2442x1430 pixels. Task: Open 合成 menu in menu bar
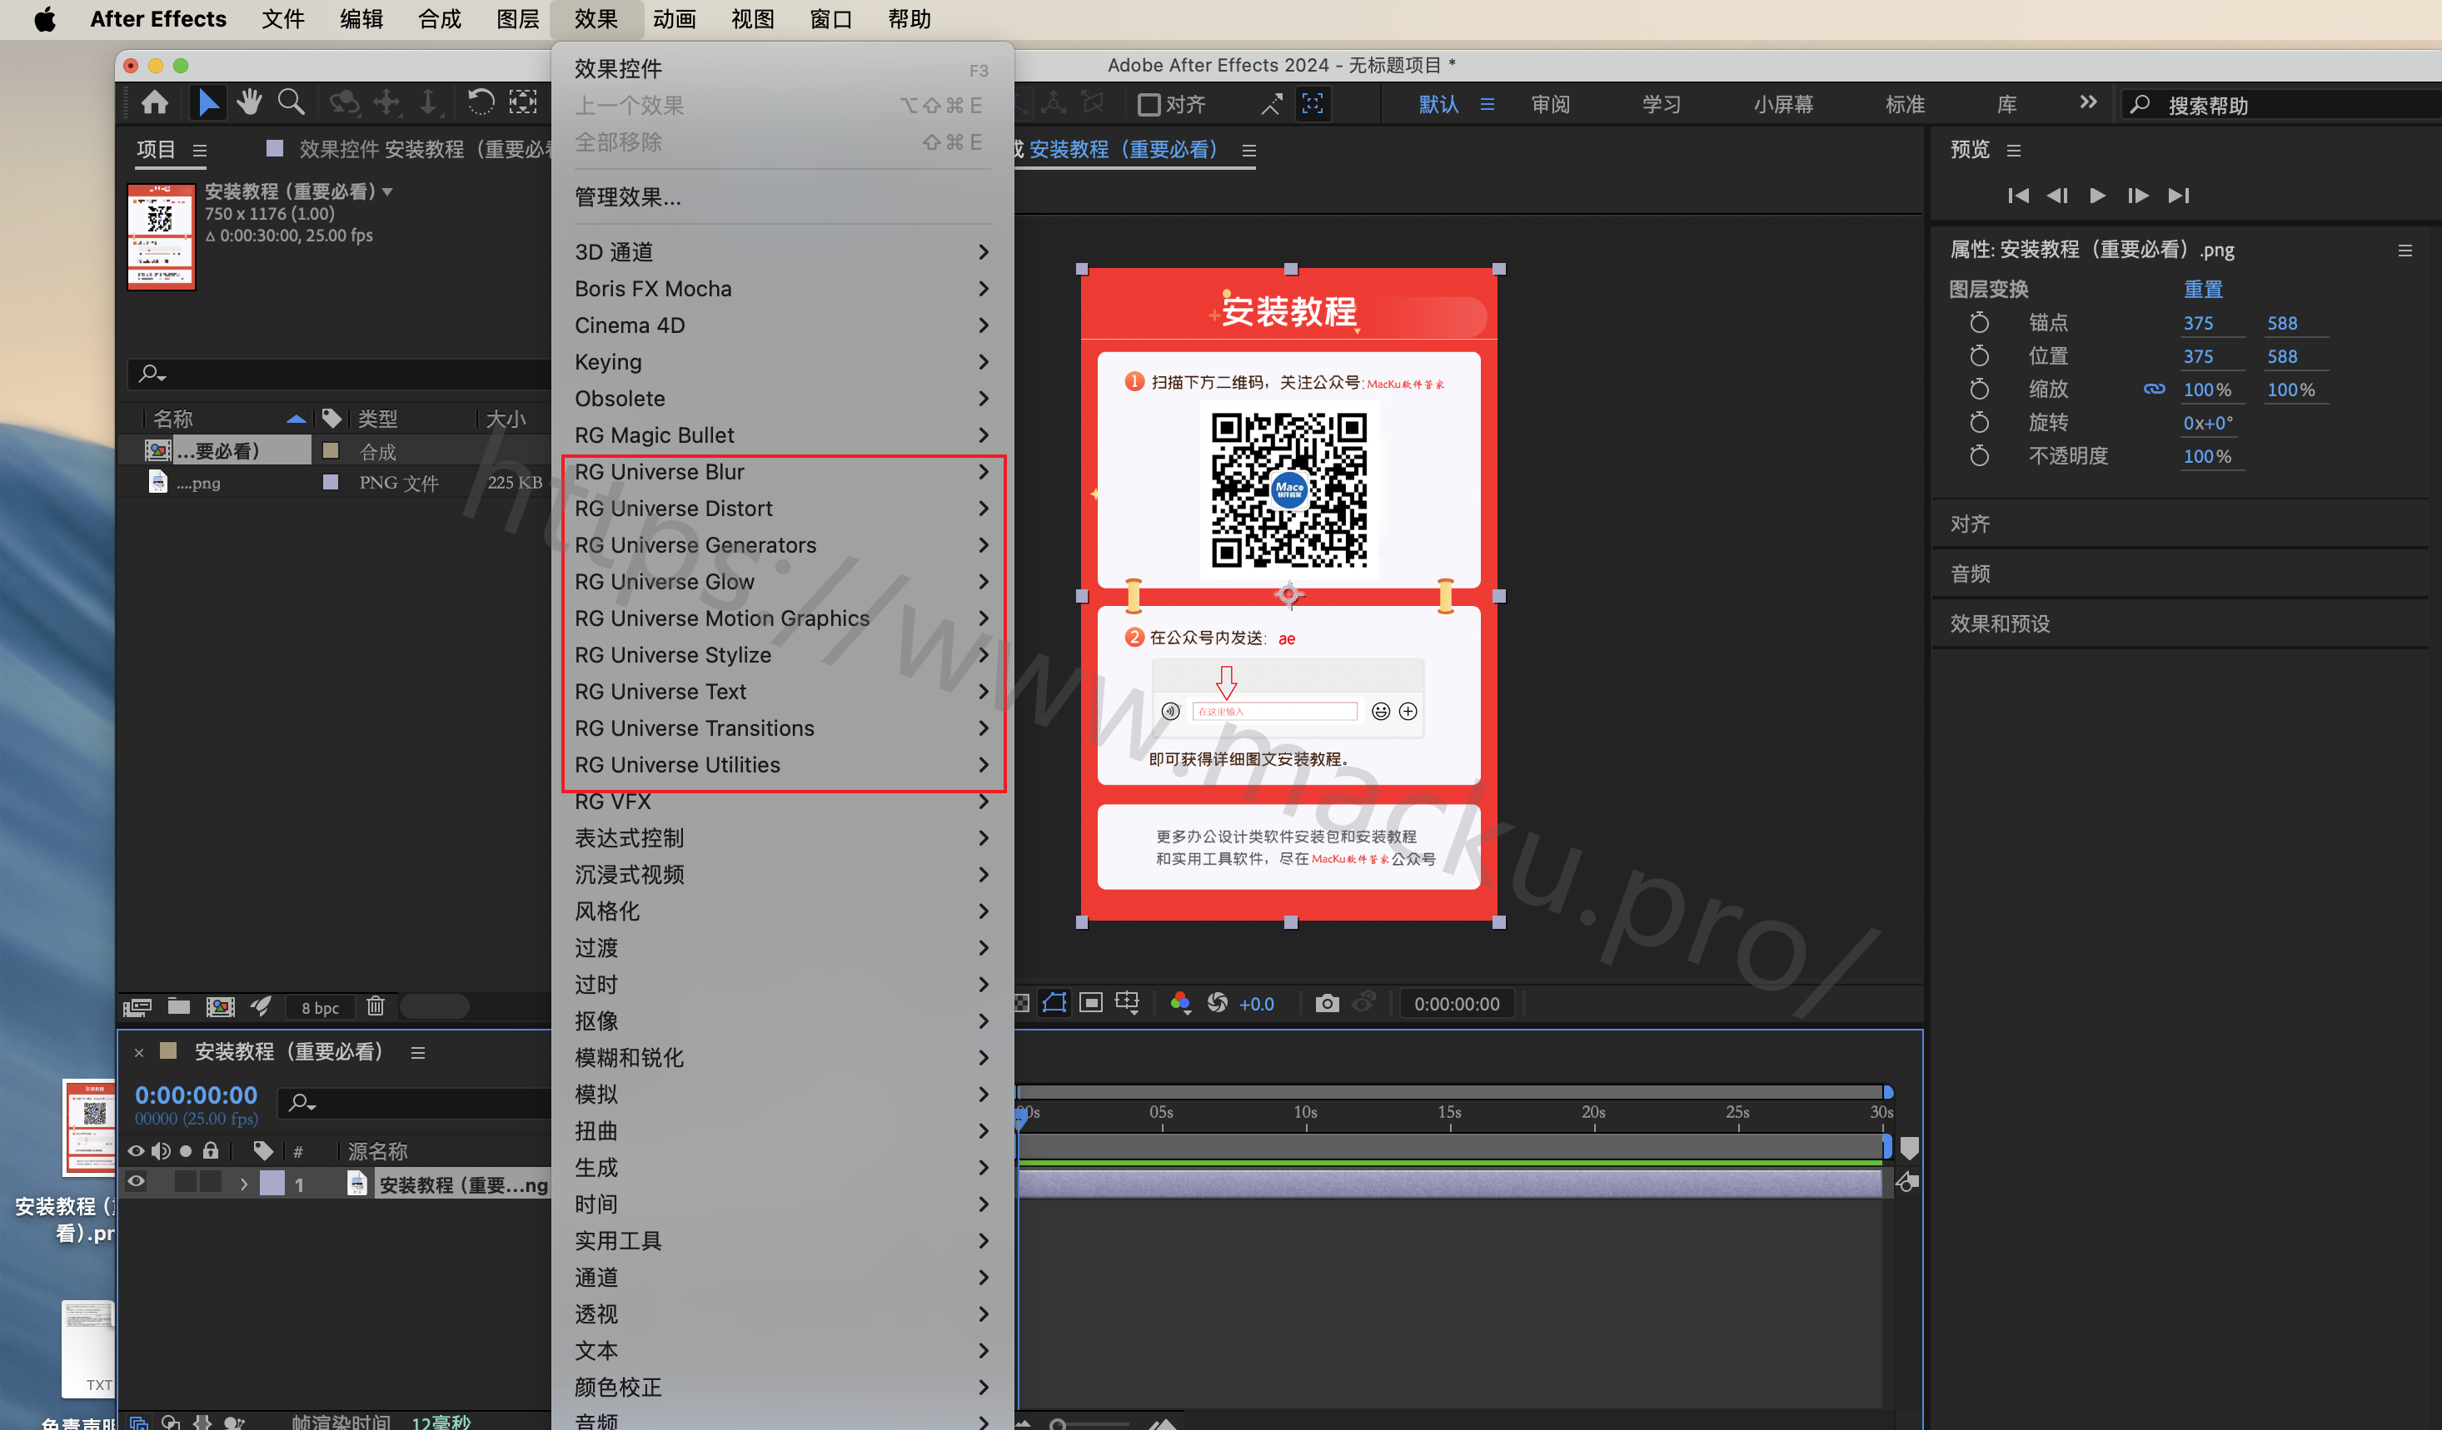pos(439,19)
